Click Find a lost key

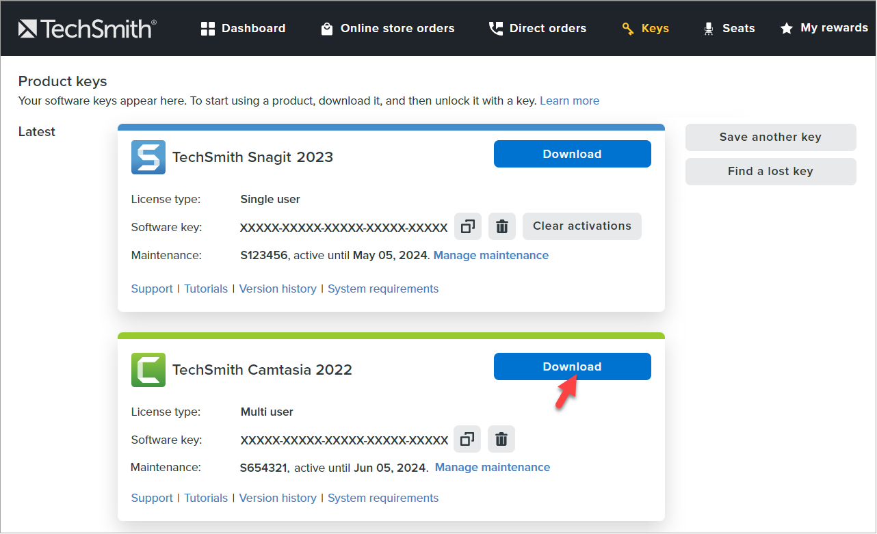click(x=770, y=171)
